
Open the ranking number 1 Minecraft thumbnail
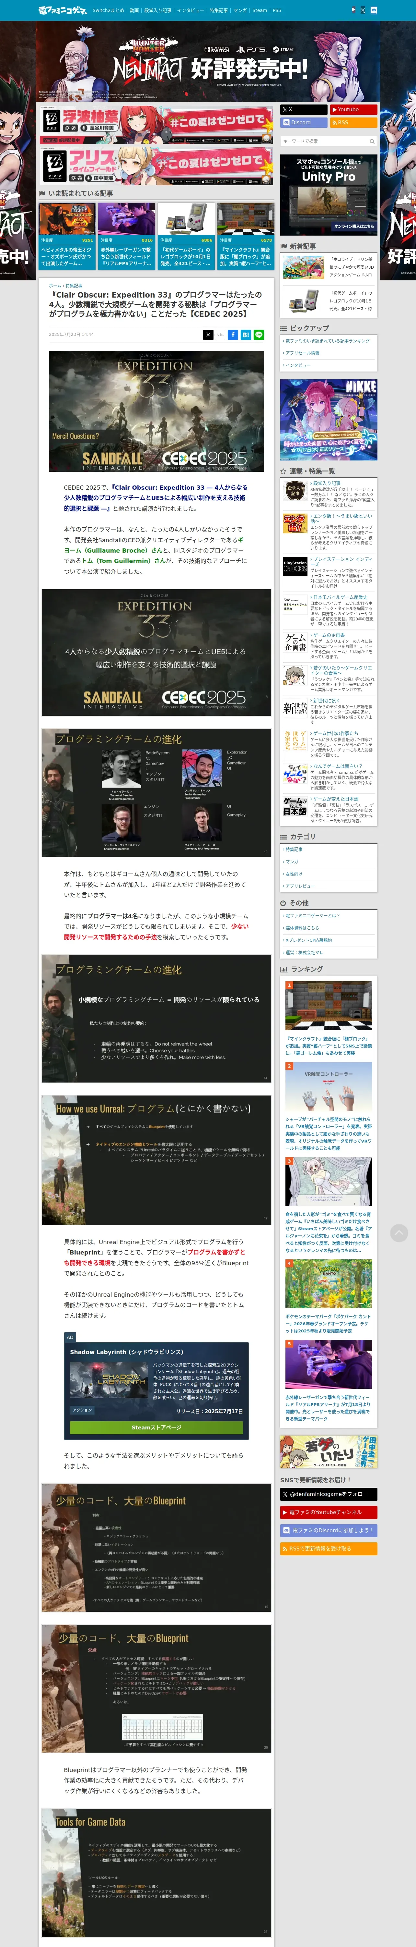click(x=329, y=1006)
